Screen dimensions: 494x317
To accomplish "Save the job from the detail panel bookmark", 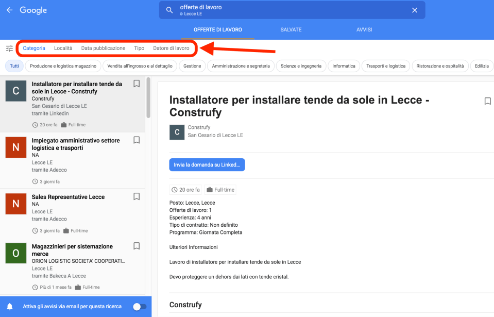I will [x=487, y=102].
